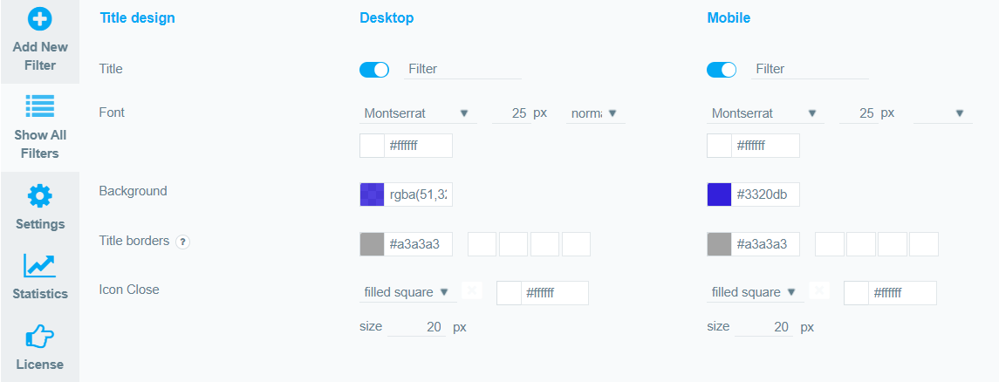Open the Mobile Title borders gray swatch
This screenshot has width=999, height=382.
point(719,244)
